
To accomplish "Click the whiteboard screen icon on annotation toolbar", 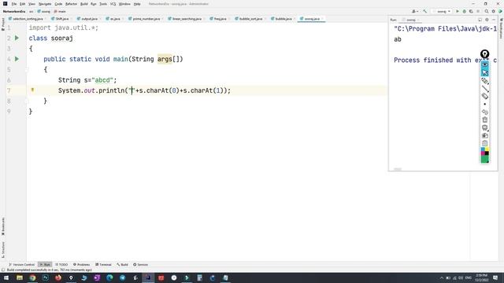I will 485,127.
